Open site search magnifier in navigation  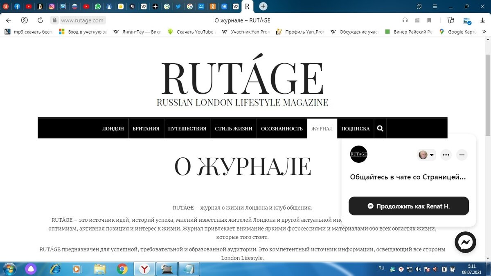pyautogui.click(x=380, y=128)
